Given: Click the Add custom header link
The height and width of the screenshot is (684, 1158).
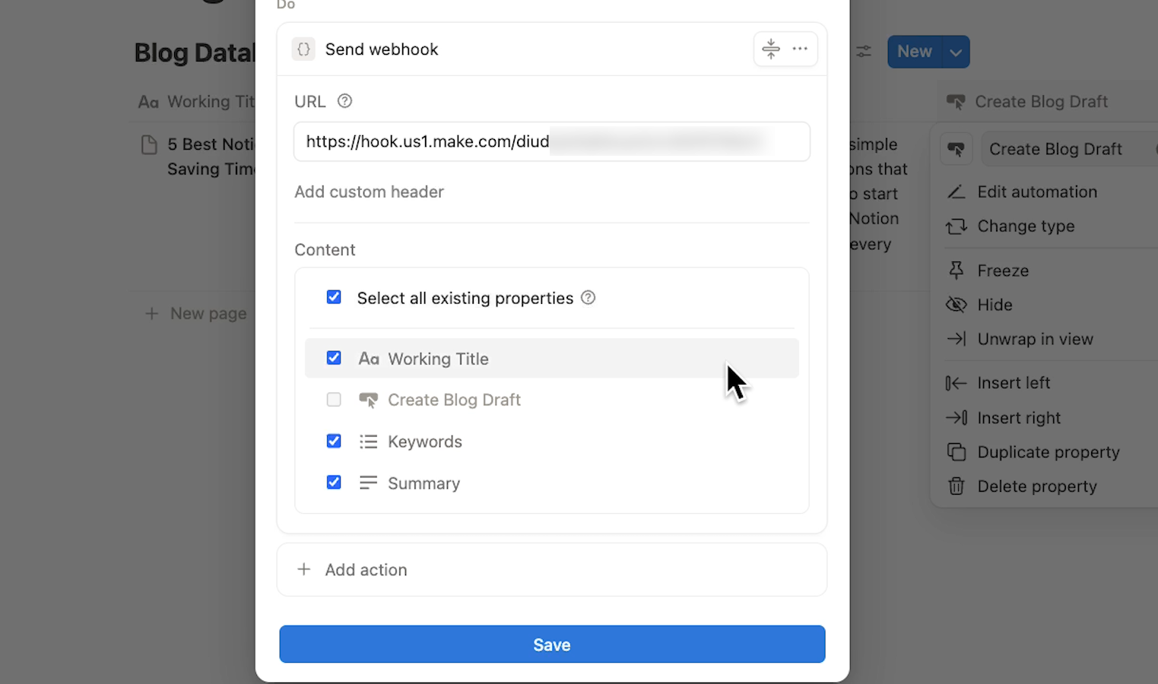Looking at the screenshot, I should (369, 192).
